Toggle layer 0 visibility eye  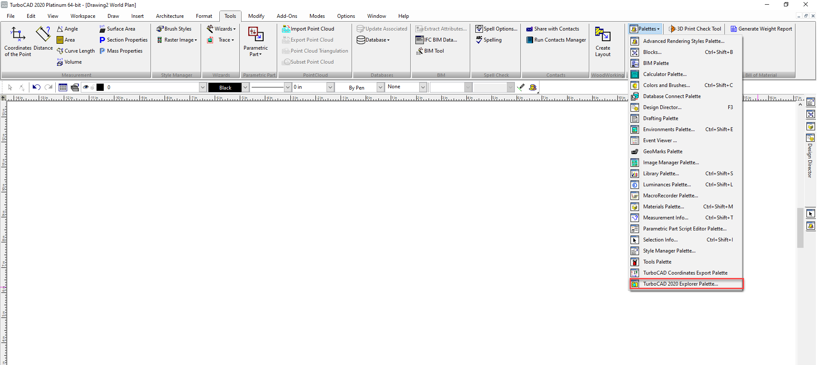coord(85,87)
